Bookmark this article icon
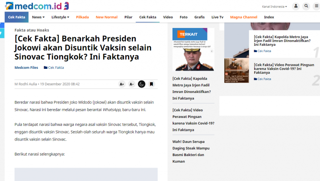This screenshot has width=320, height=181. coord(151,84)
